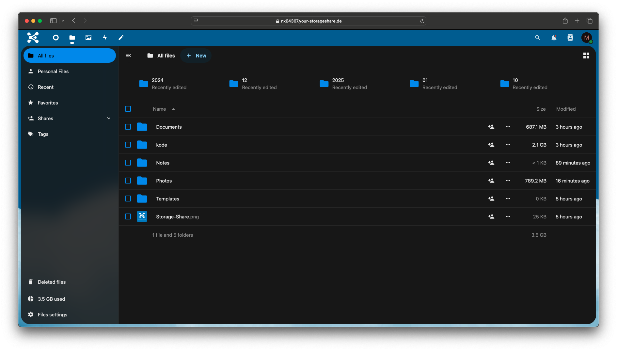Open Personal Files view
This screenshot has height=351, width=617.
[70, 71]
